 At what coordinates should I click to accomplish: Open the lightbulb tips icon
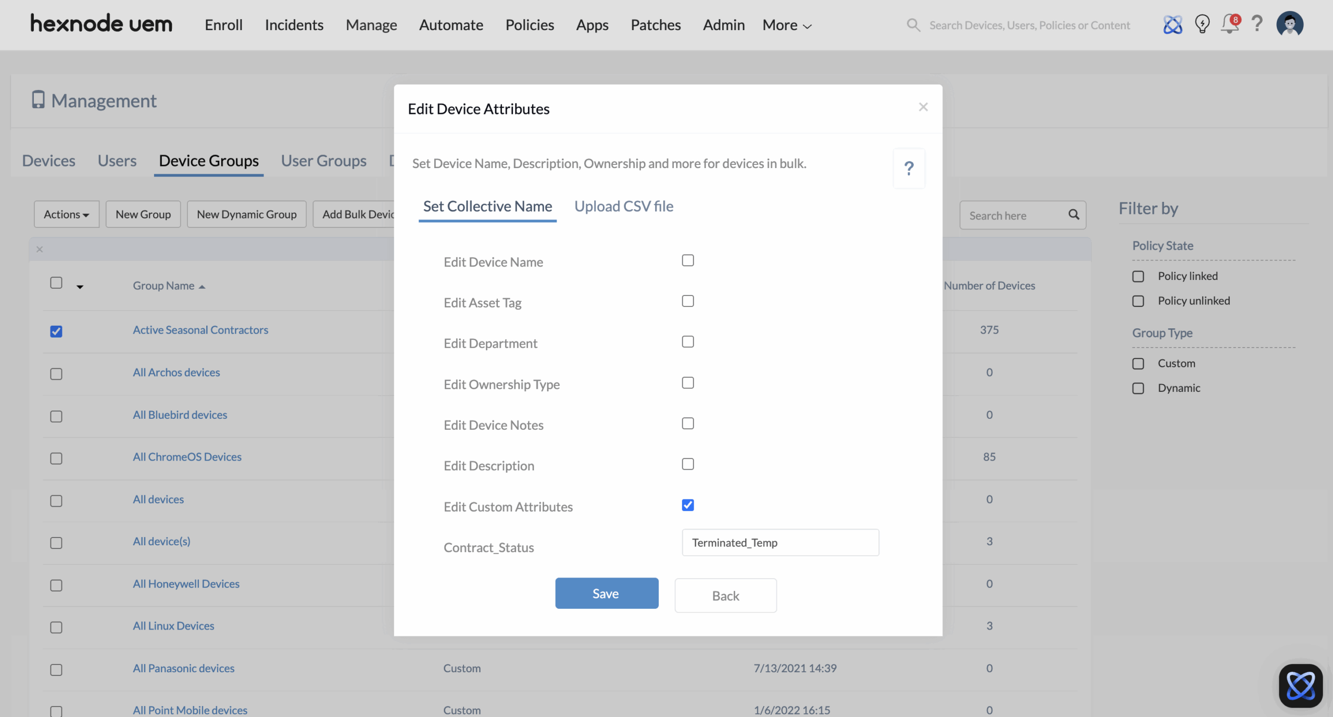click(x=1202, y=24)
